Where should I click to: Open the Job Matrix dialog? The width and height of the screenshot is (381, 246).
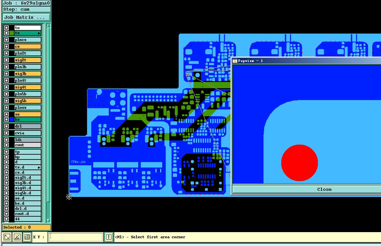click(26, 17)
